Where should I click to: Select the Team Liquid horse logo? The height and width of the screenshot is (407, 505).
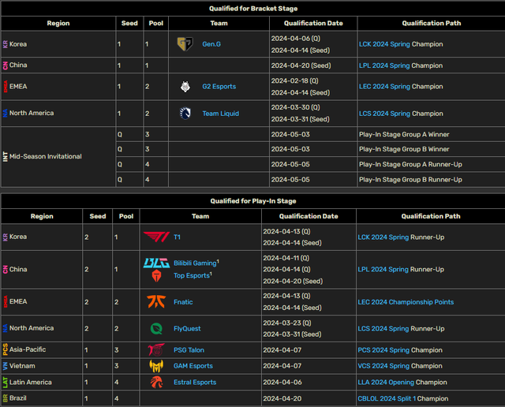coord(185,113)
